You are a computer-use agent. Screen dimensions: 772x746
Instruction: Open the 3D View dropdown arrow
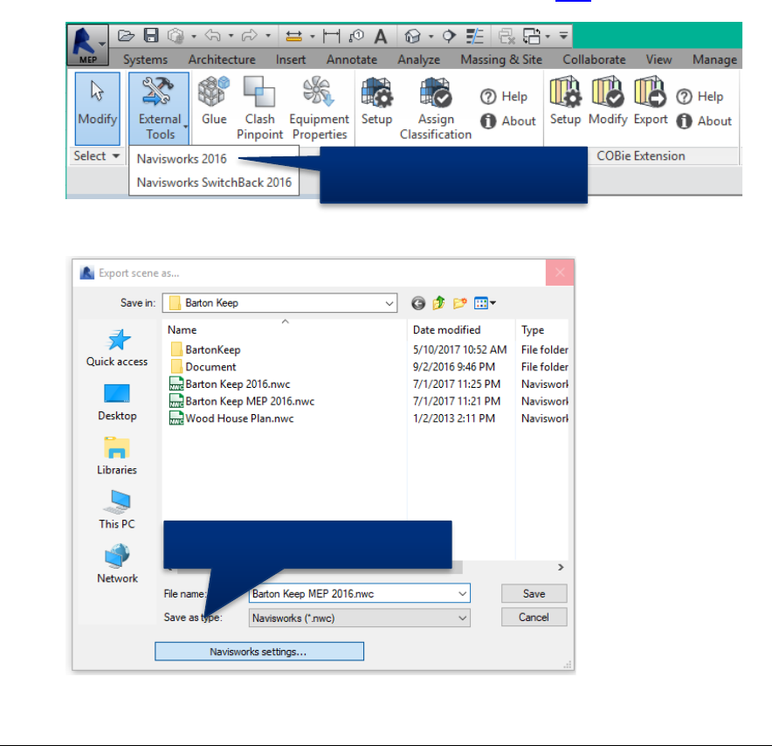tap(431, 36)
